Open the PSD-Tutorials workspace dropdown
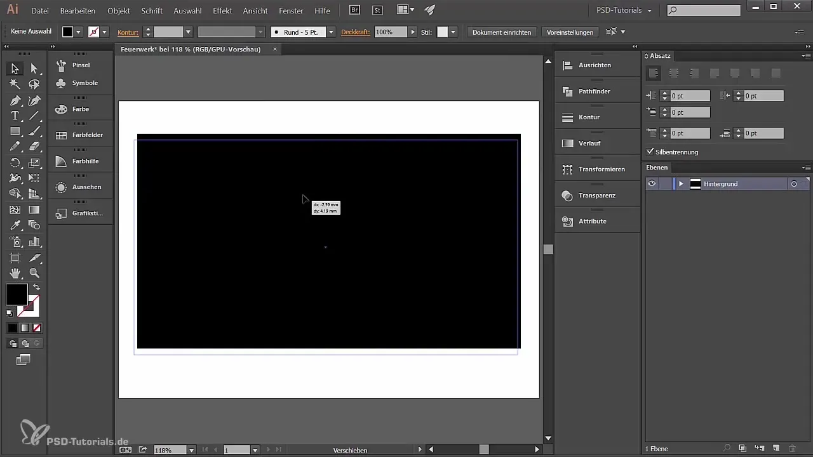813x457 pixels. coord(624,10)
